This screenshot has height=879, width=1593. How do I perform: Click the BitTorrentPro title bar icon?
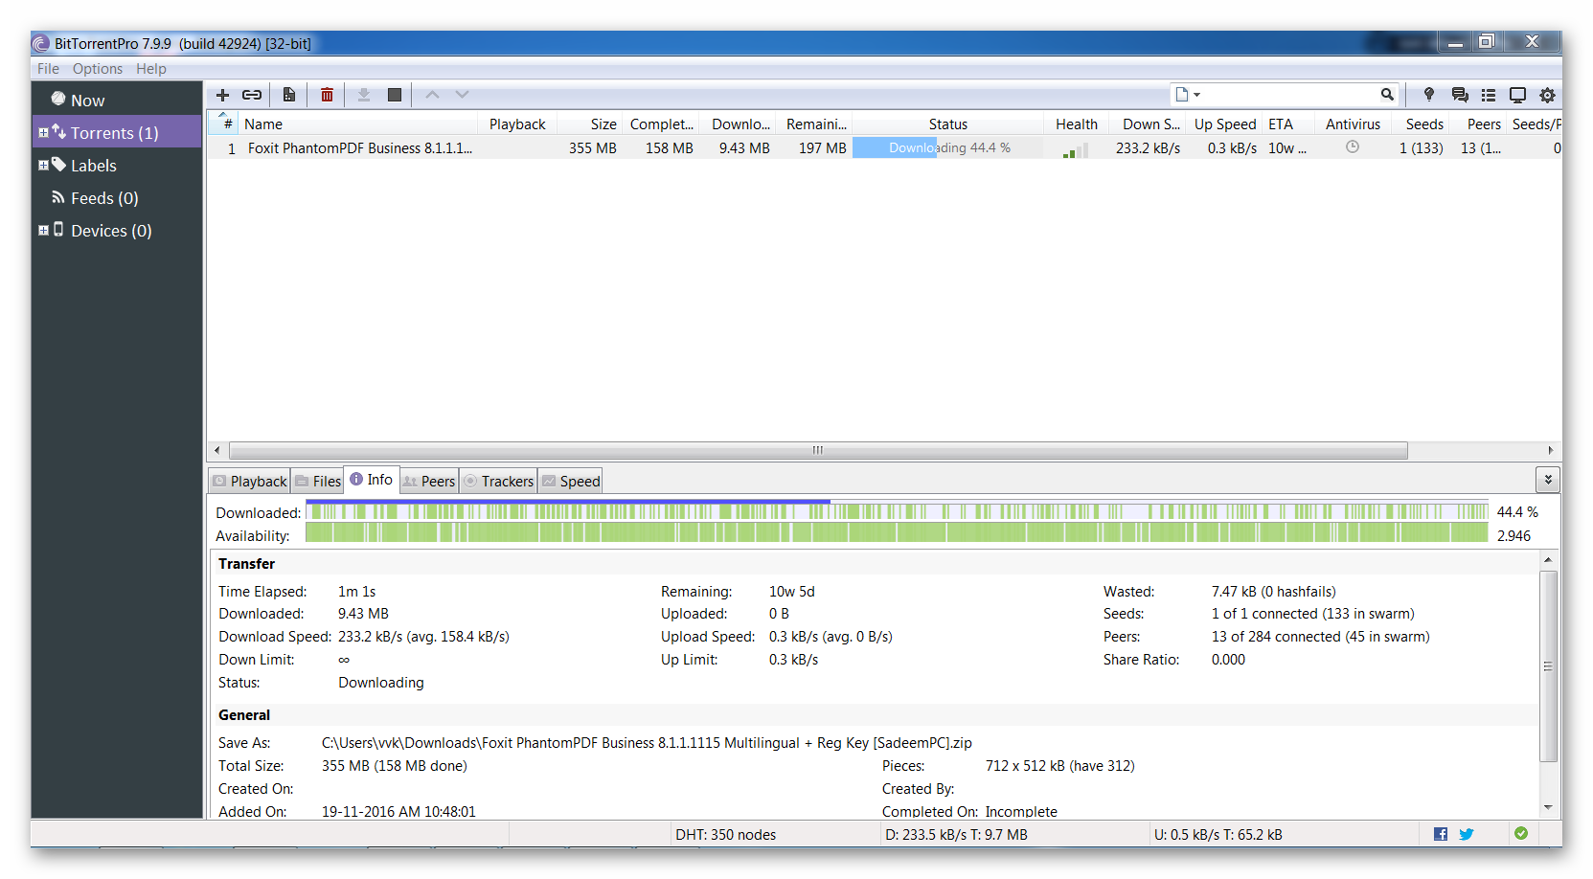click(x=41, y=43)
